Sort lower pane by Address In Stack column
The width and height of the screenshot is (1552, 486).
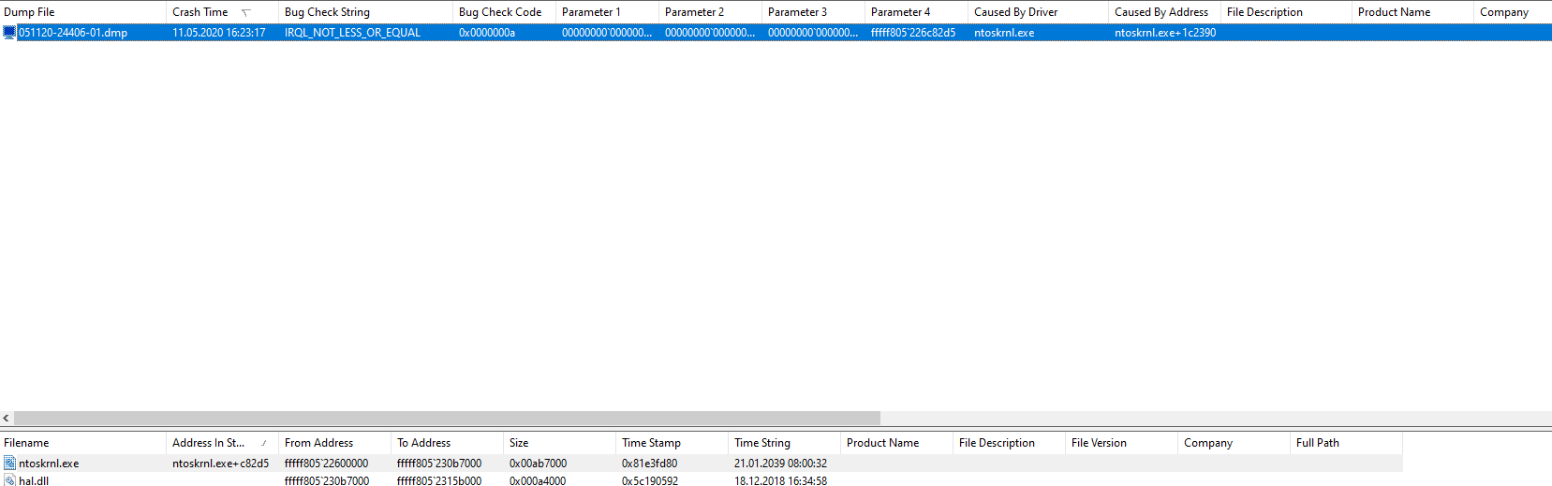pos(223,443)
